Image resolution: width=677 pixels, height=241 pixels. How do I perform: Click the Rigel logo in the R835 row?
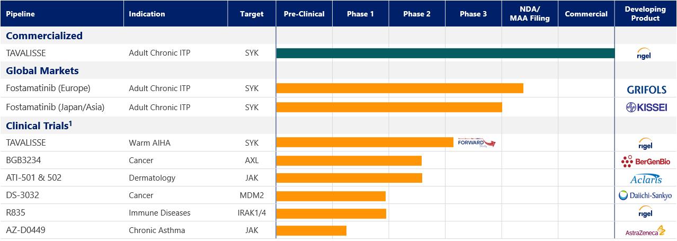point(645,212)
